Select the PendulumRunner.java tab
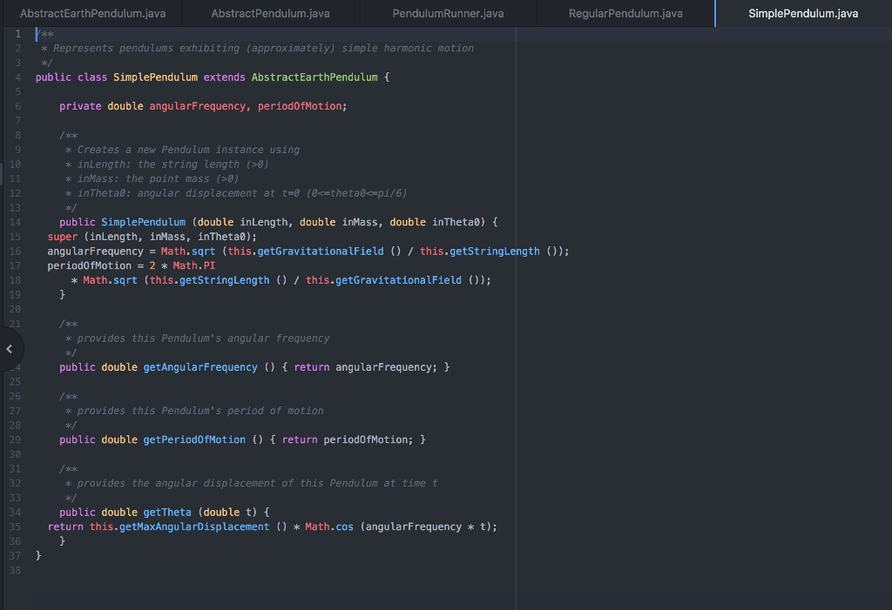Screen dimensions: 892x610 (x=448, y=14)
